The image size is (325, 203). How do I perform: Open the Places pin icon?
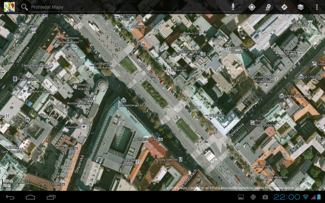click(x=268, y=7)
